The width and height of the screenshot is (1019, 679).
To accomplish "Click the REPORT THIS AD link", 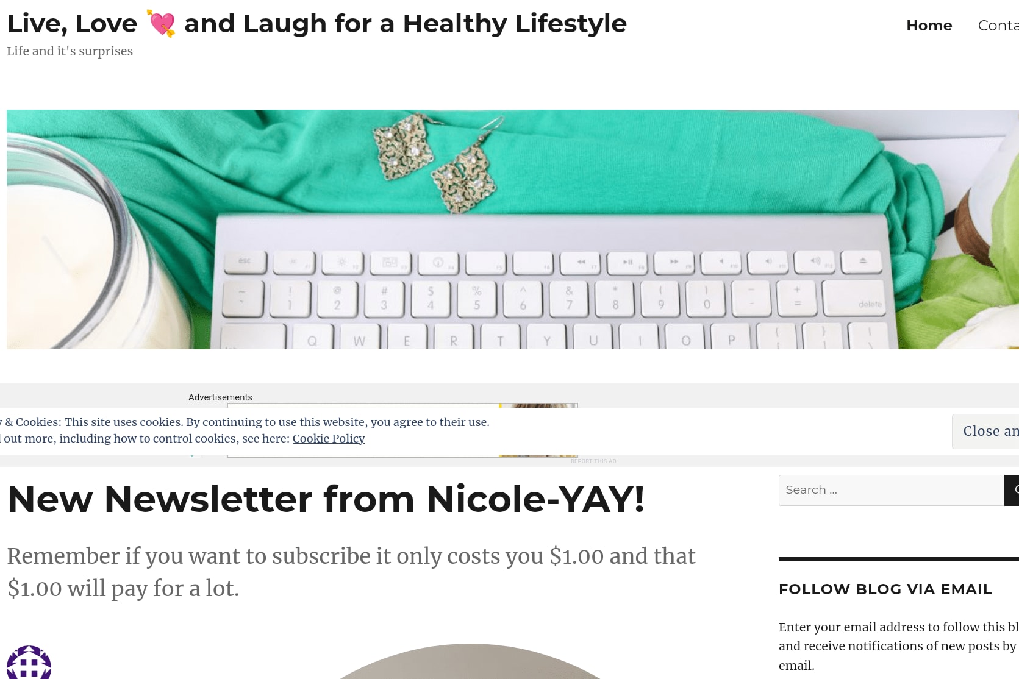I will (593, 461).
